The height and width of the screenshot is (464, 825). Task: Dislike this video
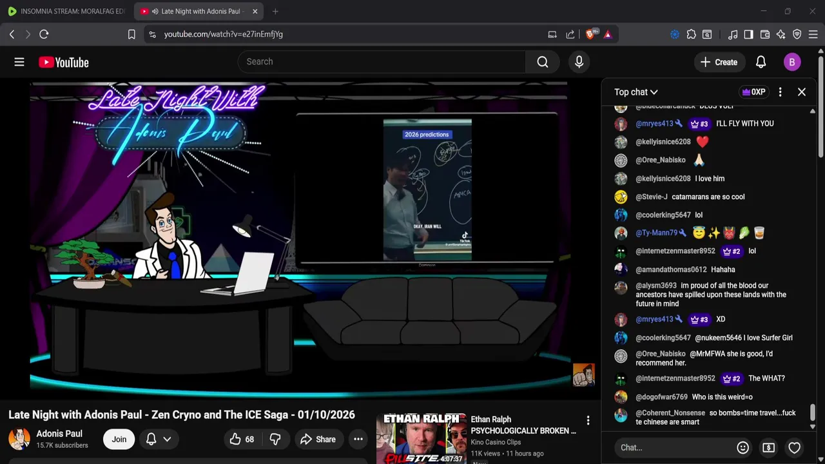[x=275, y=439]
